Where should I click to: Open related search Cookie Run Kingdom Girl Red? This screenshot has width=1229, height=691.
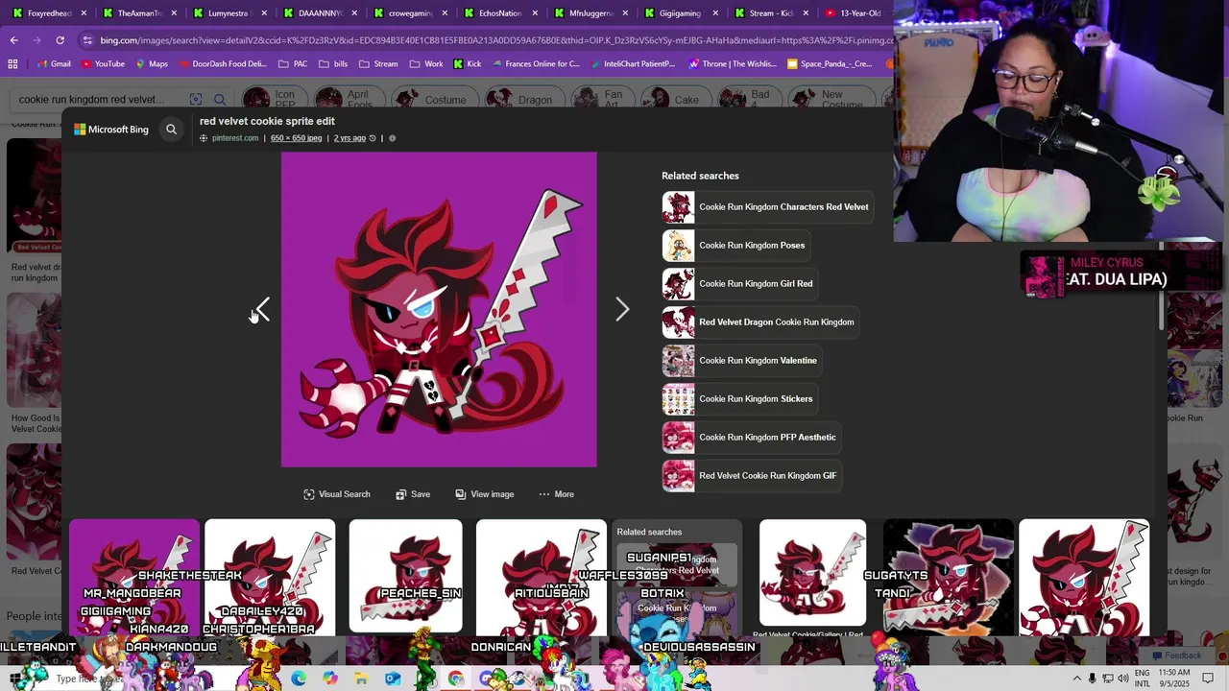pos(738,284)
